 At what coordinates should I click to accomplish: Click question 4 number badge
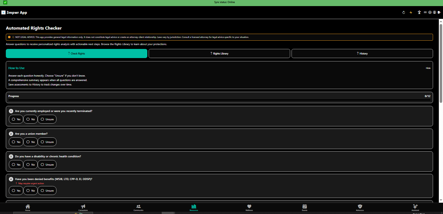11,179
